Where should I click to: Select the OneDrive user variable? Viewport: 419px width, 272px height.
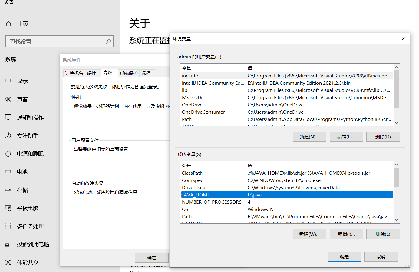coord(287,105)
